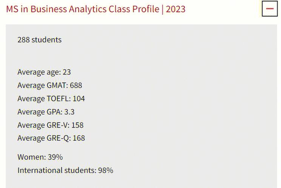281x188 pixels.
Task: Click the MS in Business Analytics Class Profile heading
Action: point(96,9)
